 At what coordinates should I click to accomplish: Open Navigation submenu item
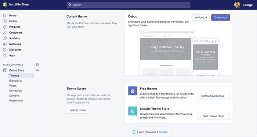tap(15, 90)
